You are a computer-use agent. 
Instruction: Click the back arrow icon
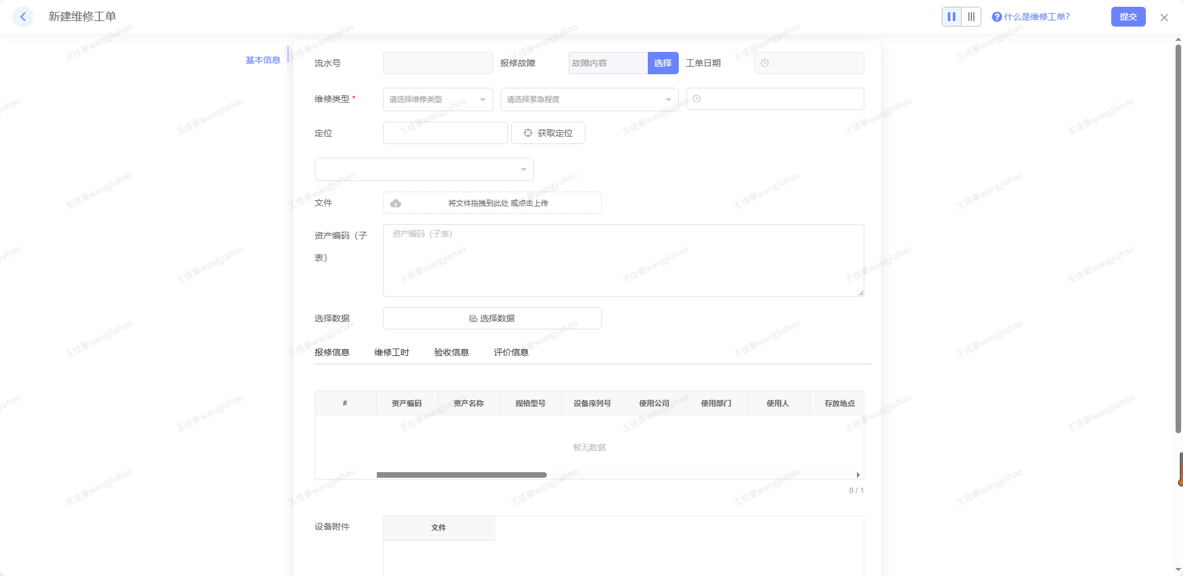(x=23, y=17)
